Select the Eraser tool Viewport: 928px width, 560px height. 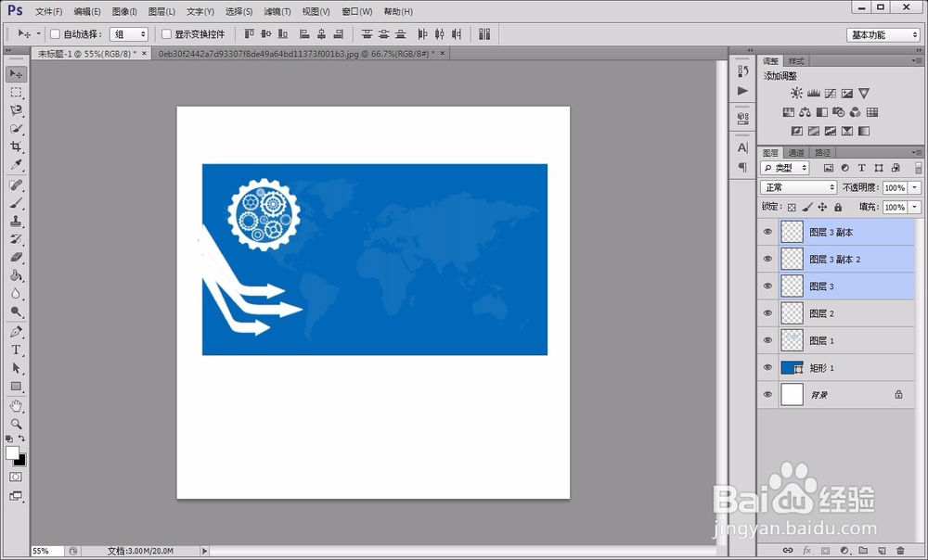pyautogui.click(x=16, y=258)
